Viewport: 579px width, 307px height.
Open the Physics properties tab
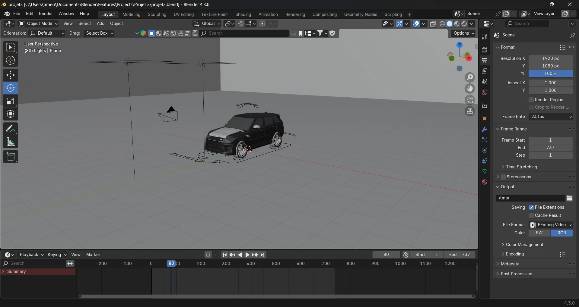coord(485,150)
